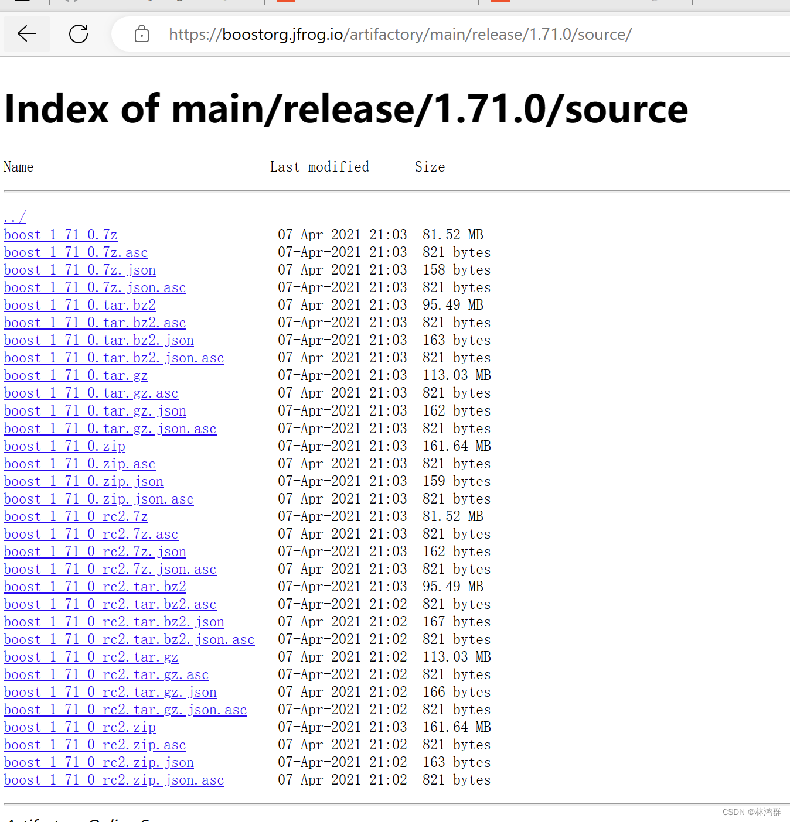The width and height of the screenshot is (790, 822).
Task: Open boost_1_71_0.7z.asc signature file
Action: [76, 252]
